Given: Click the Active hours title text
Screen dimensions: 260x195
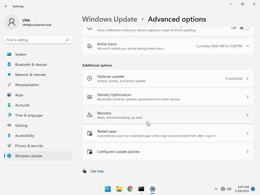Looking at the screenshot, I should tap(107, 44).
